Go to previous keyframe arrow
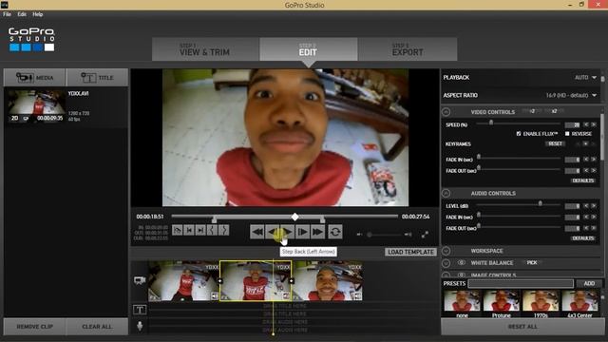 (579, 143)
